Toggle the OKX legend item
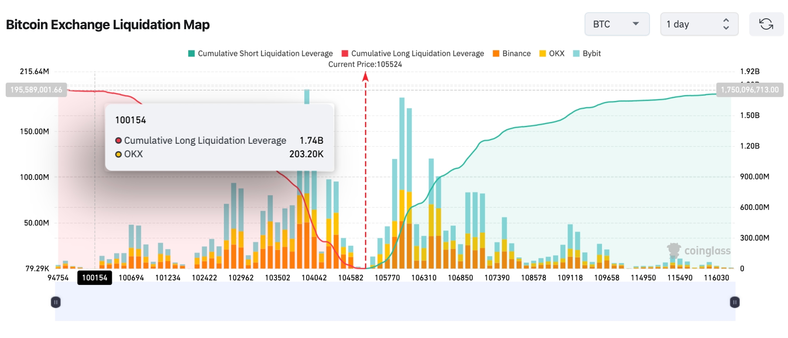This screenshot has height=338, width=788. [x=552, y=54]
